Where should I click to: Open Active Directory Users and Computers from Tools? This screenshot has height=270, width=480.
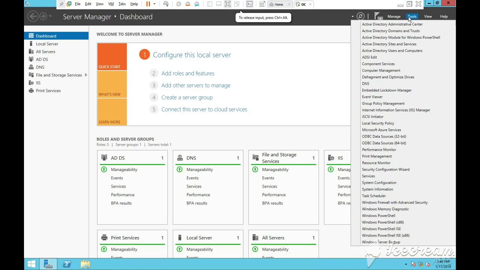392,51
